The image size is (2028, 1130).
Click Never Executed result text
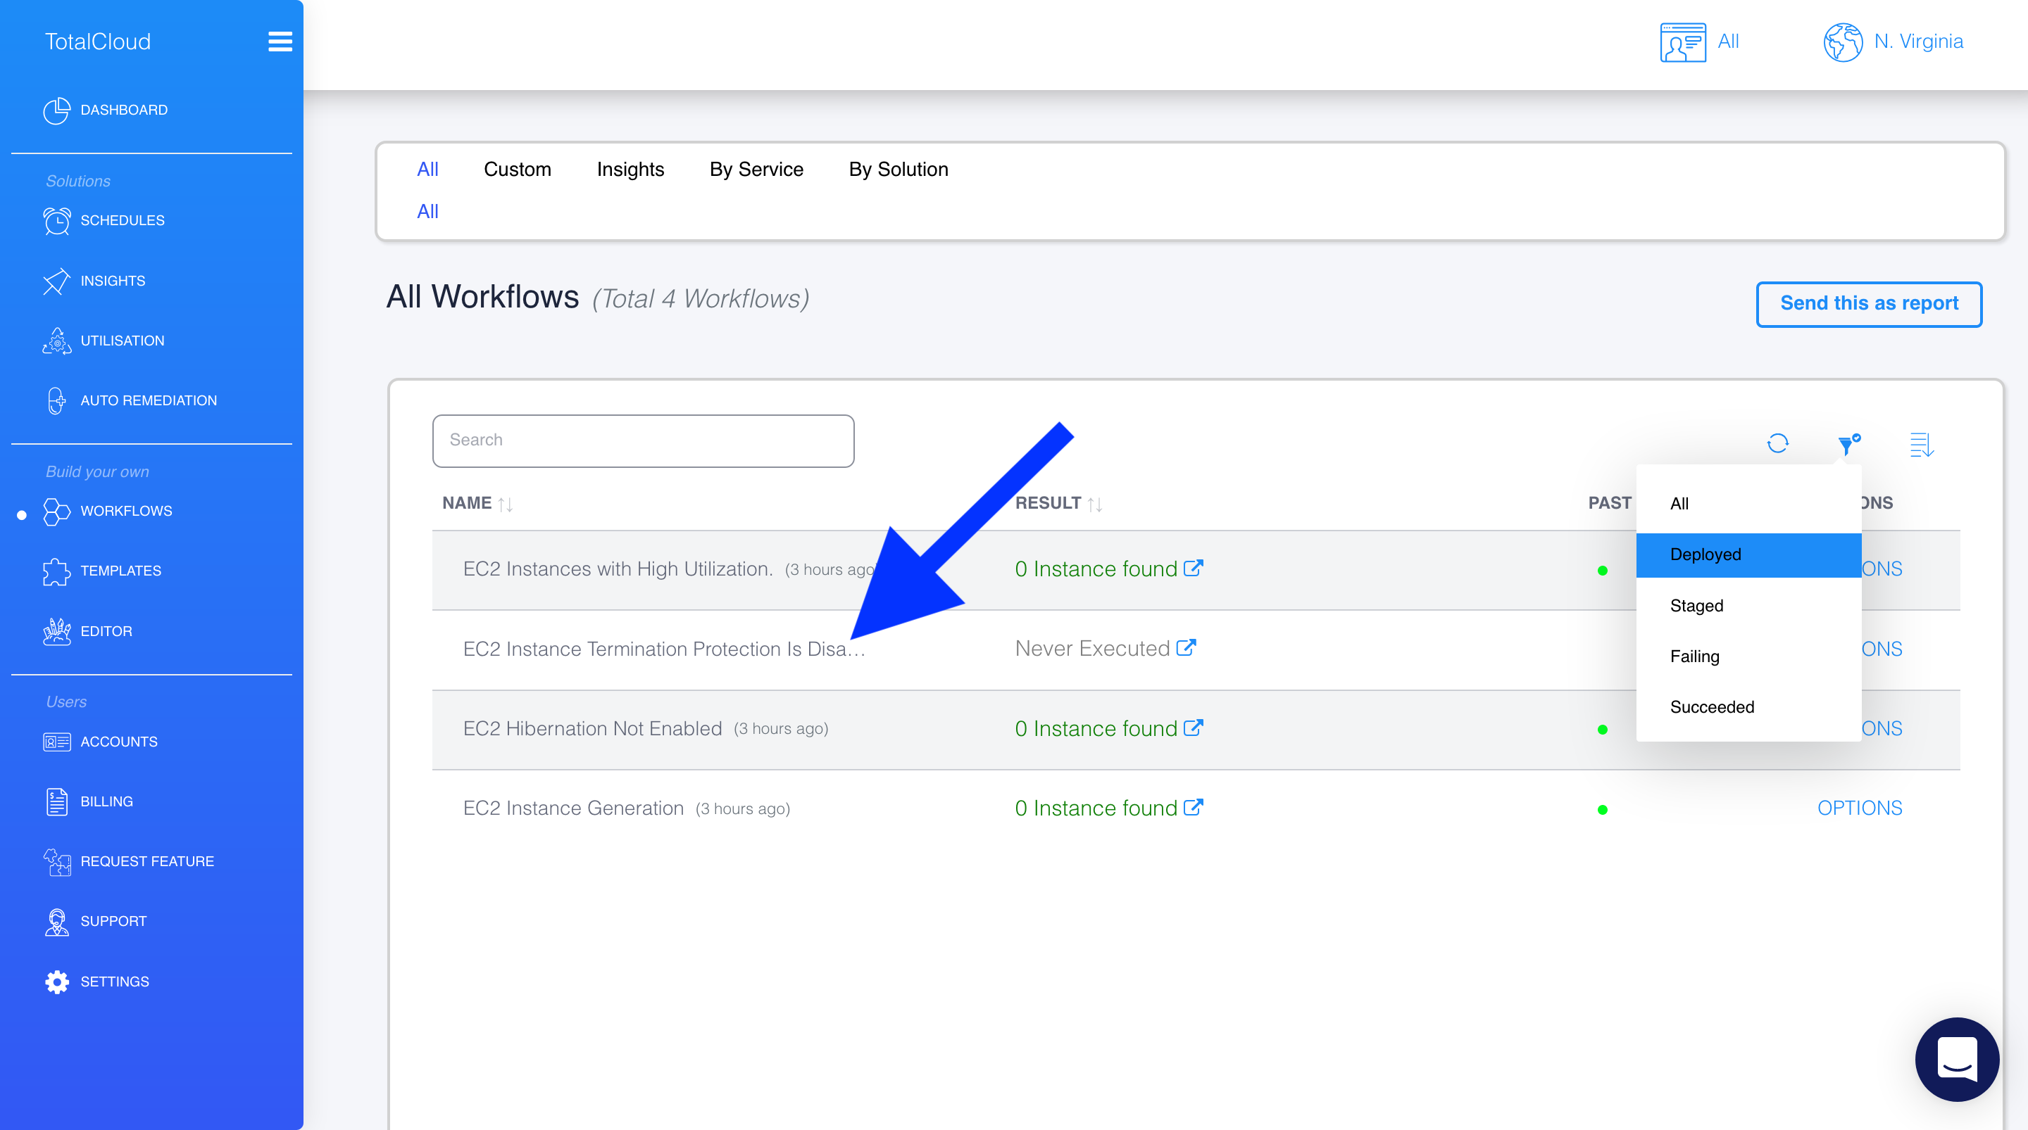tap(1092, 649)
